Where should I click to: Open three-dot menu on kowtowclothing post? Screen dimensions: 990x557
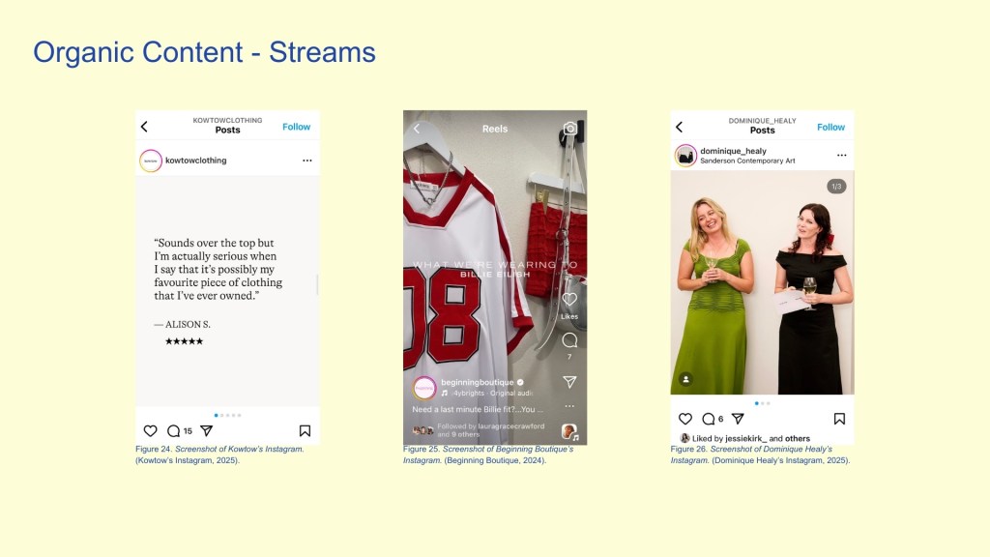[x=307, y=161]
